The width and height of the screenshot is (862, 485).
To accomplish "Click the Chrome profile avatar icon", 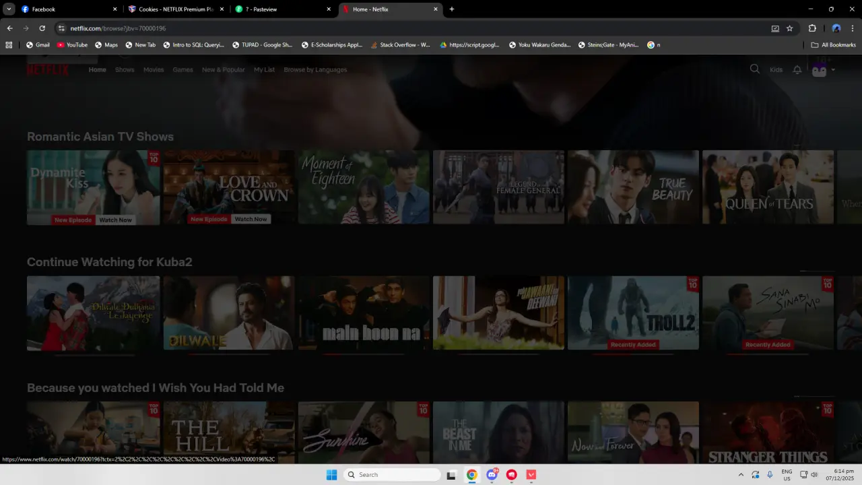I will (x=836, y=28).
